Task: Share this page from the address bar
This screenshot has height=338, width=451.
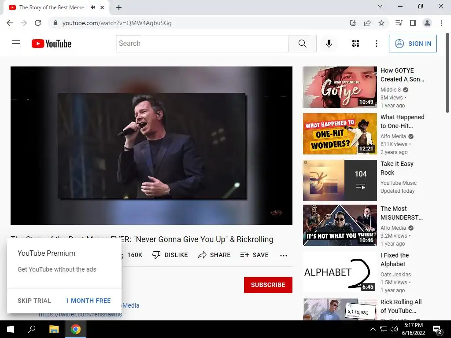Action: pyautogui.click(x=367, y=23)
